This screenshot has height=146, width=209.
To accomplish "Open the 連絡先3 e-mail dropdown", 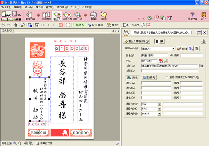I will (159, 113).
